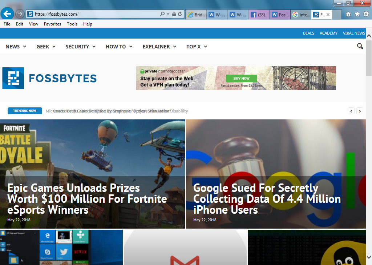Switch to the Word Fos... tab
Image resolution: width=372 pixels, height=265 pixels.
(x=280, y=15)
